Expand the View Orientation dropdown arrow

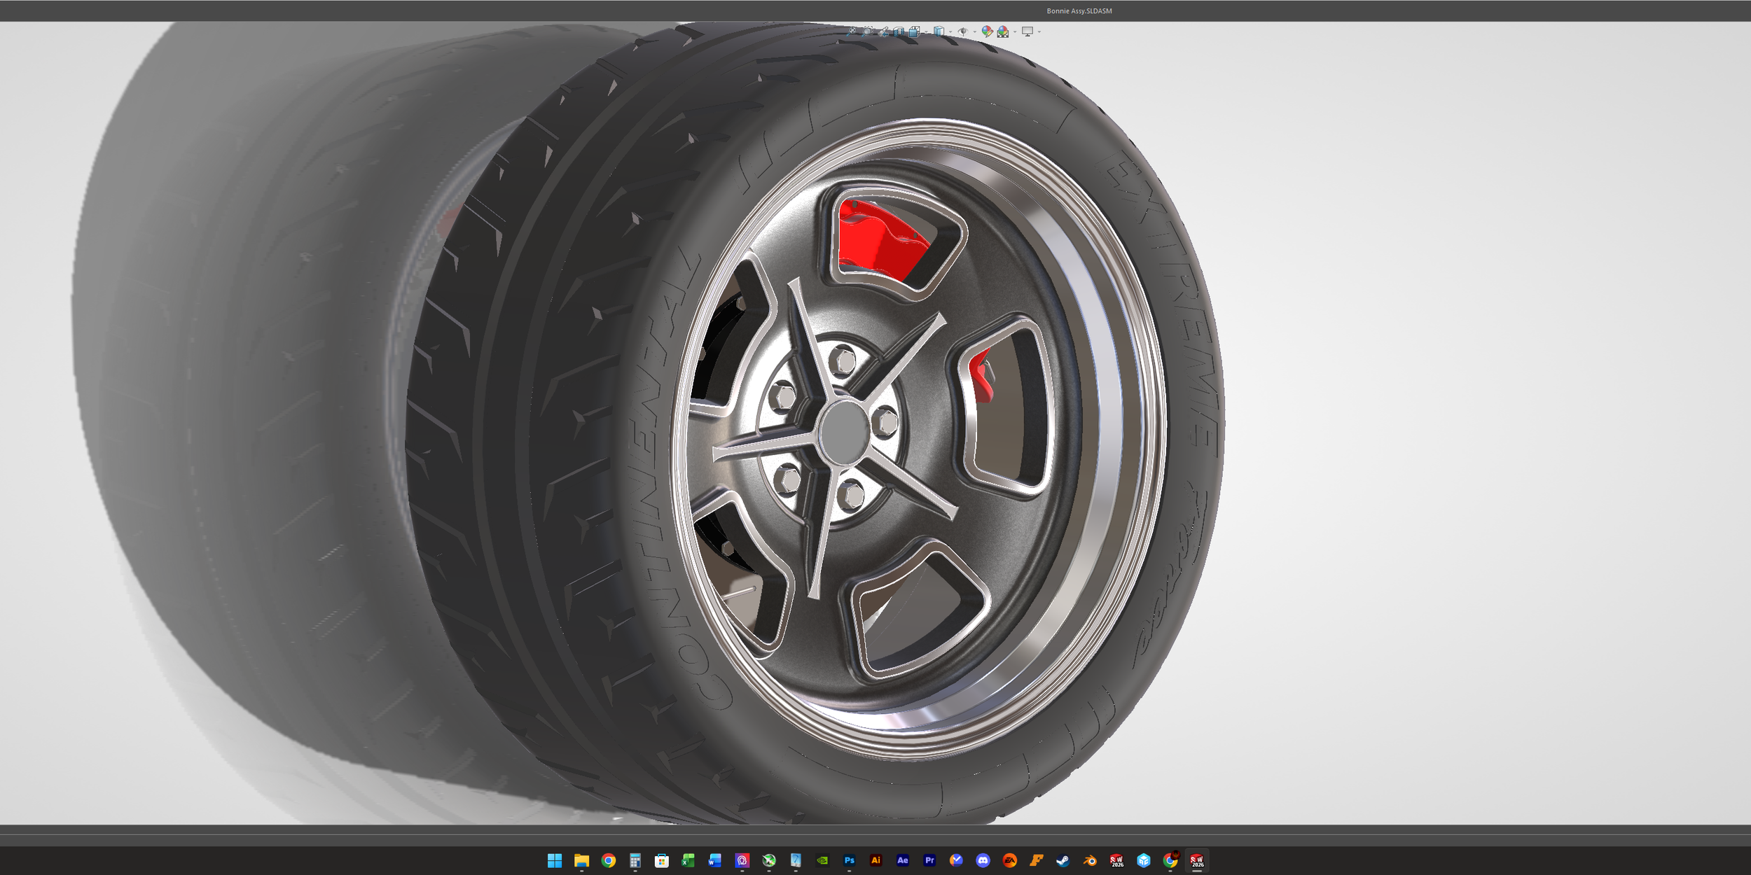[925, 31]
